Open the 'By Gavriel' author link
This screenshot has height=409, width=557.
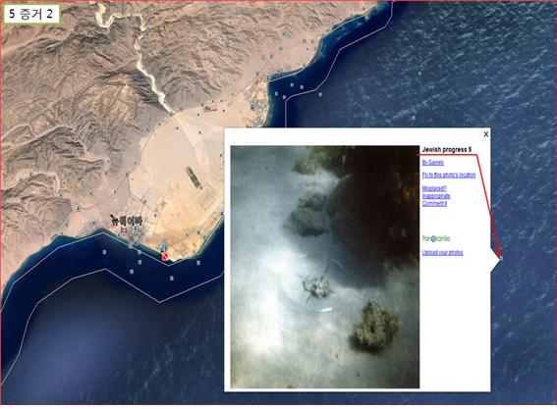pos(433,163)
